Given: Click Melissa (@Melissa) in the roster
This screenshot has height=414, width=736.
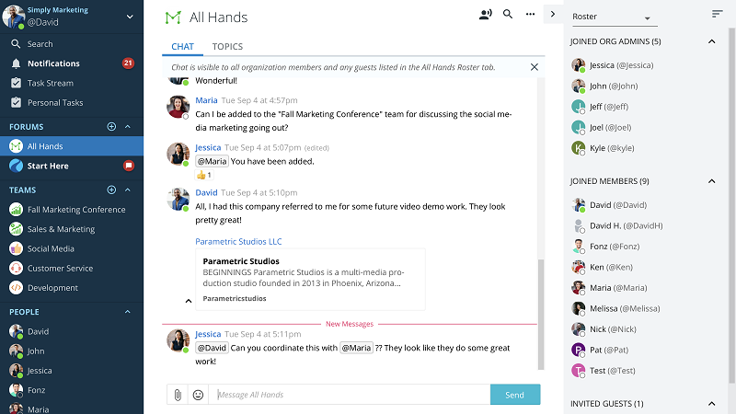Looking at the screenshot, I should point(615,308).
